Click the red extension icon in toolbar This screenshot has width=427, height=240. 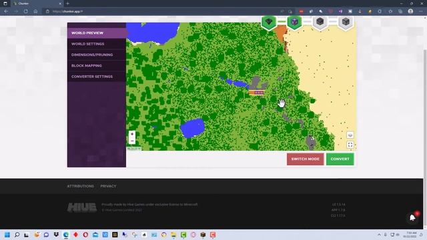(301, 11)
